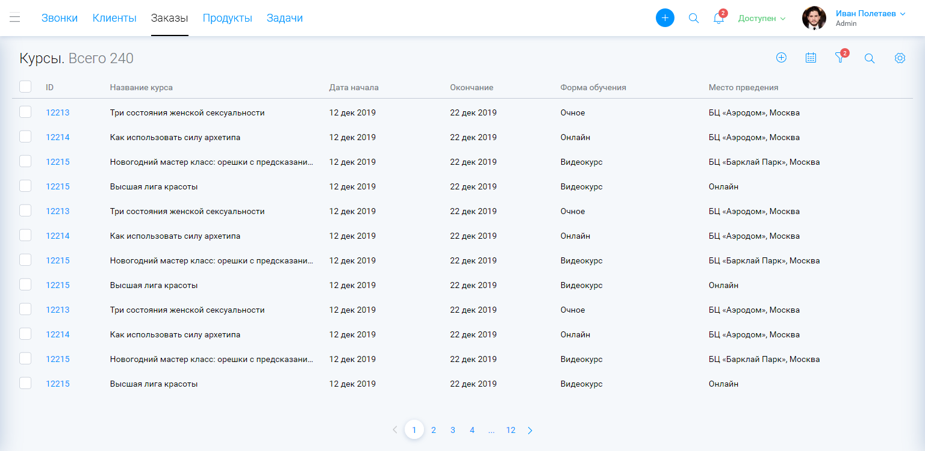Sort by the Дата начала column header
This screenshot has width=925, height=451.
point(354,87)
